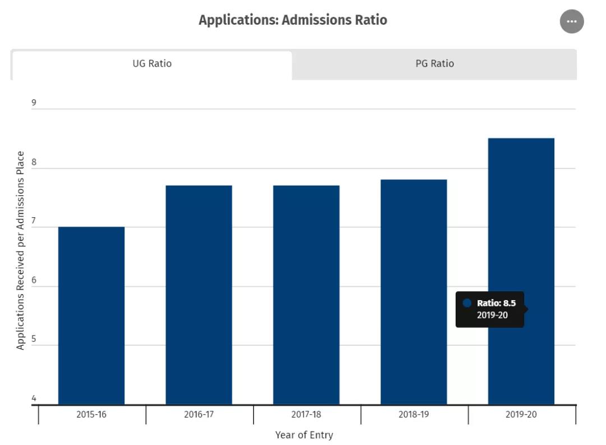Select the 2017-18 axis category label
606x445 pixels.
(306, 415)
